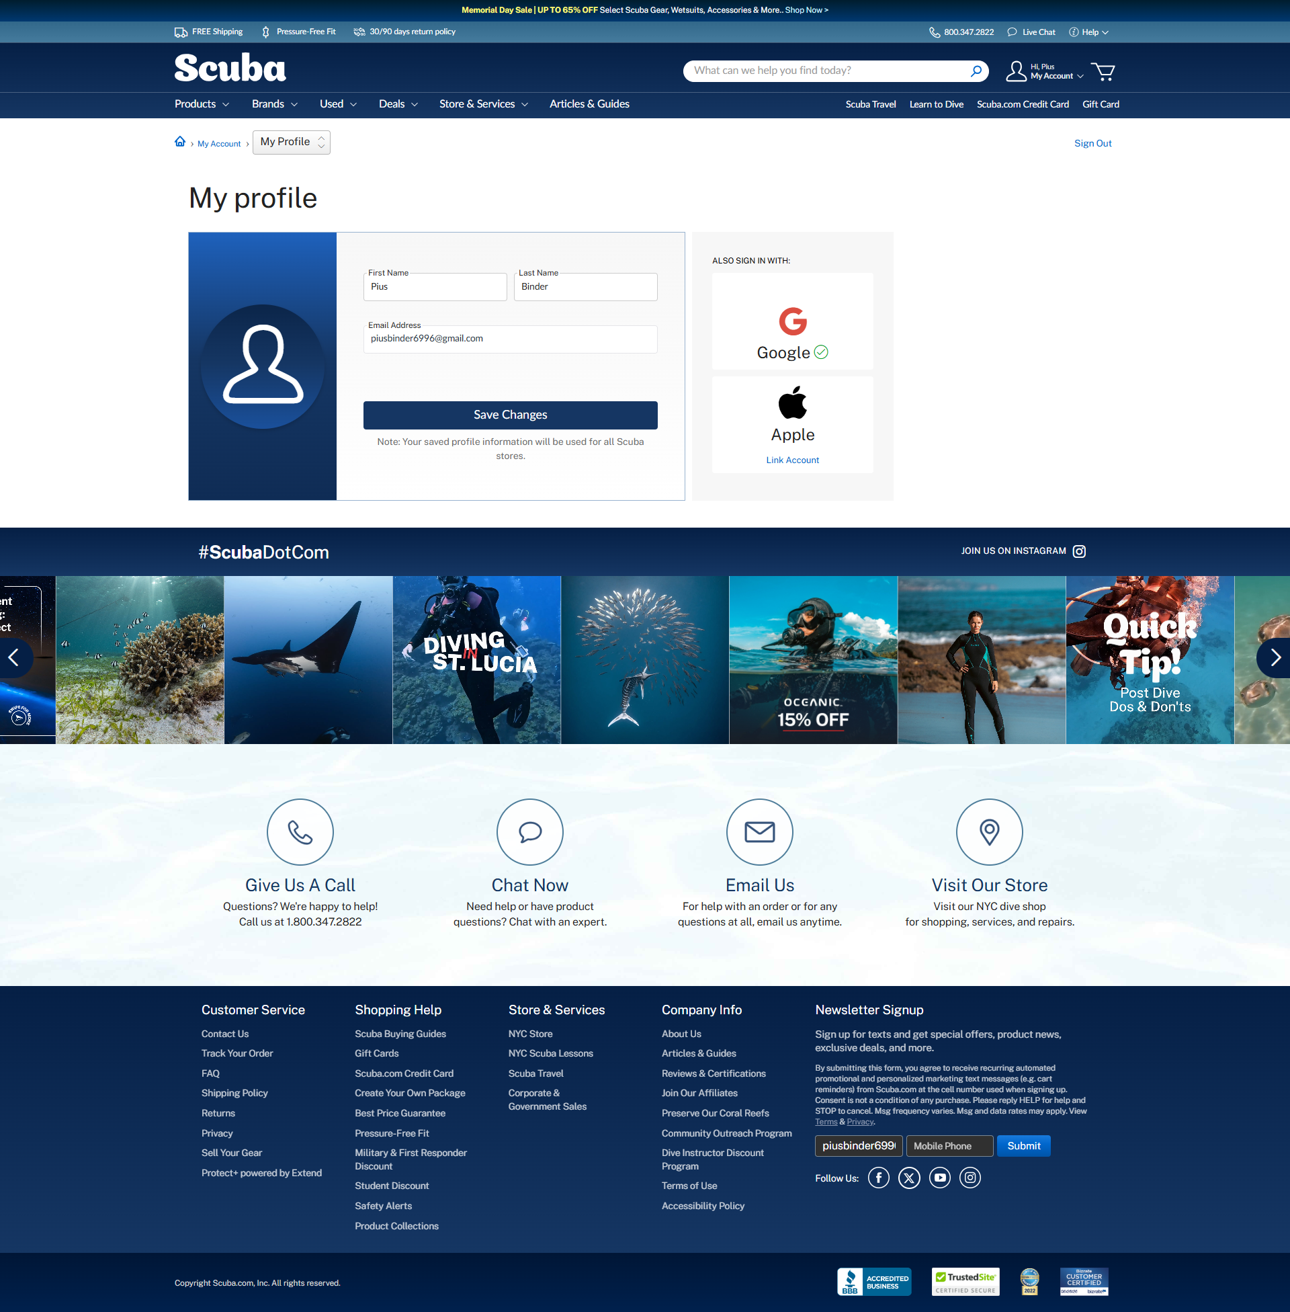Image resolution: width=1290 pixels, height=1312 pixels.
Task: Click the newsletter Submit button
Action: [1023, 1146]
